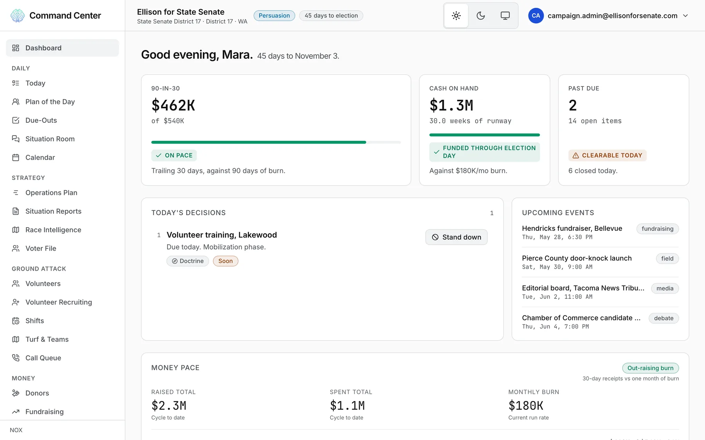
Task: Click the 90-in-30 progress bar
Action: pos(276,142)
